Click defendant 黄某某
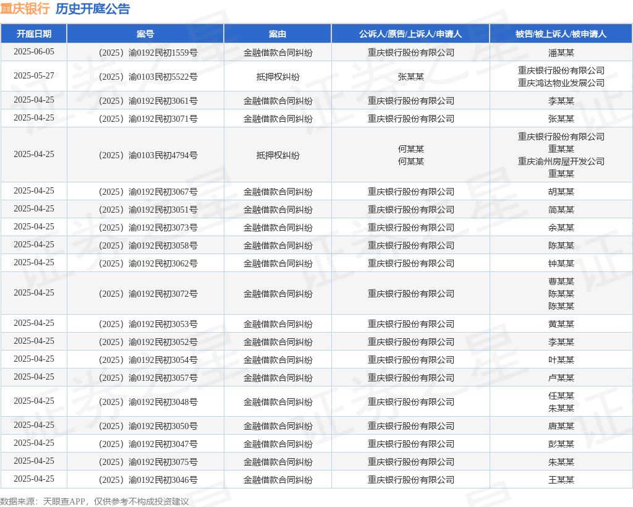 (561, 324)
